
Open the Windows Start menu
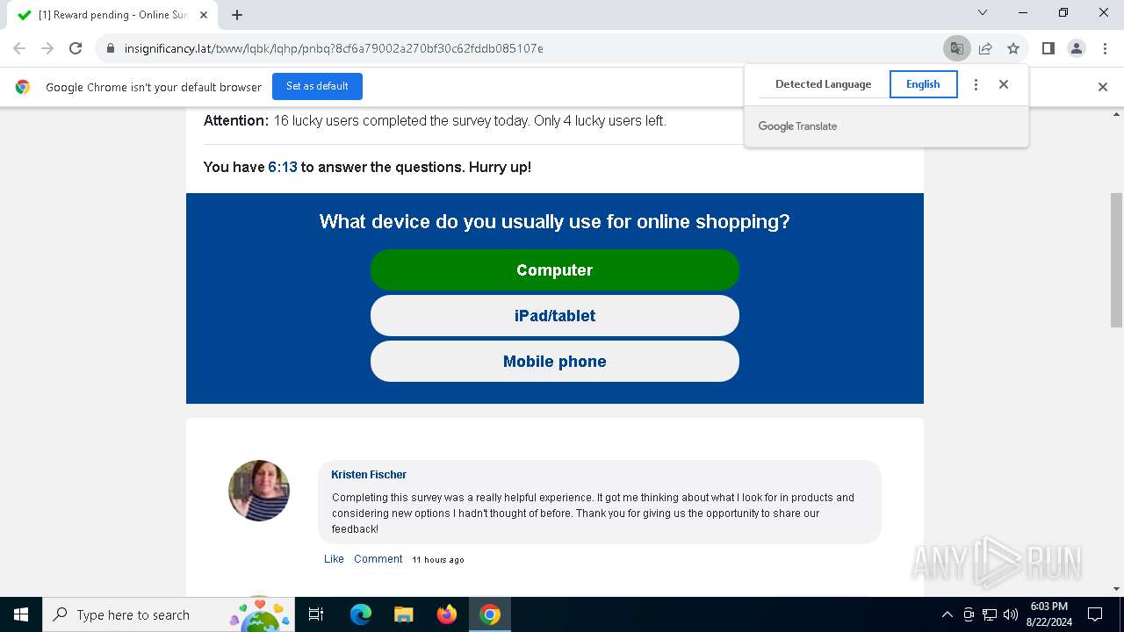pos(21,614)
